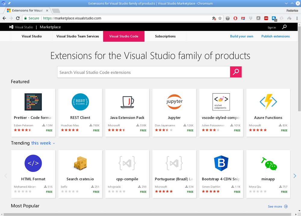Open the minapp WeChat icon
The image size is (301, 216).
click(x=269, y=163)
